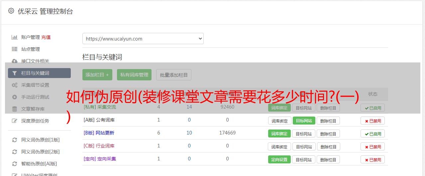Click 词库绑定 for 采集交流 row

(279, 108)
